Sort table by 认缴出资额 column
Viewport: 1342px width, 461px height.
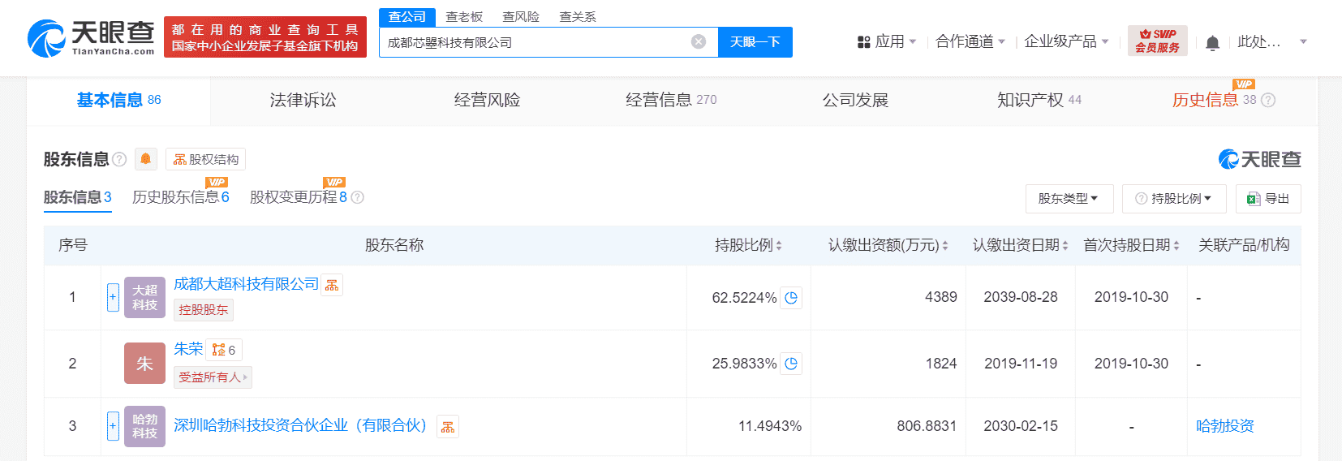click(x=888, y=245)
